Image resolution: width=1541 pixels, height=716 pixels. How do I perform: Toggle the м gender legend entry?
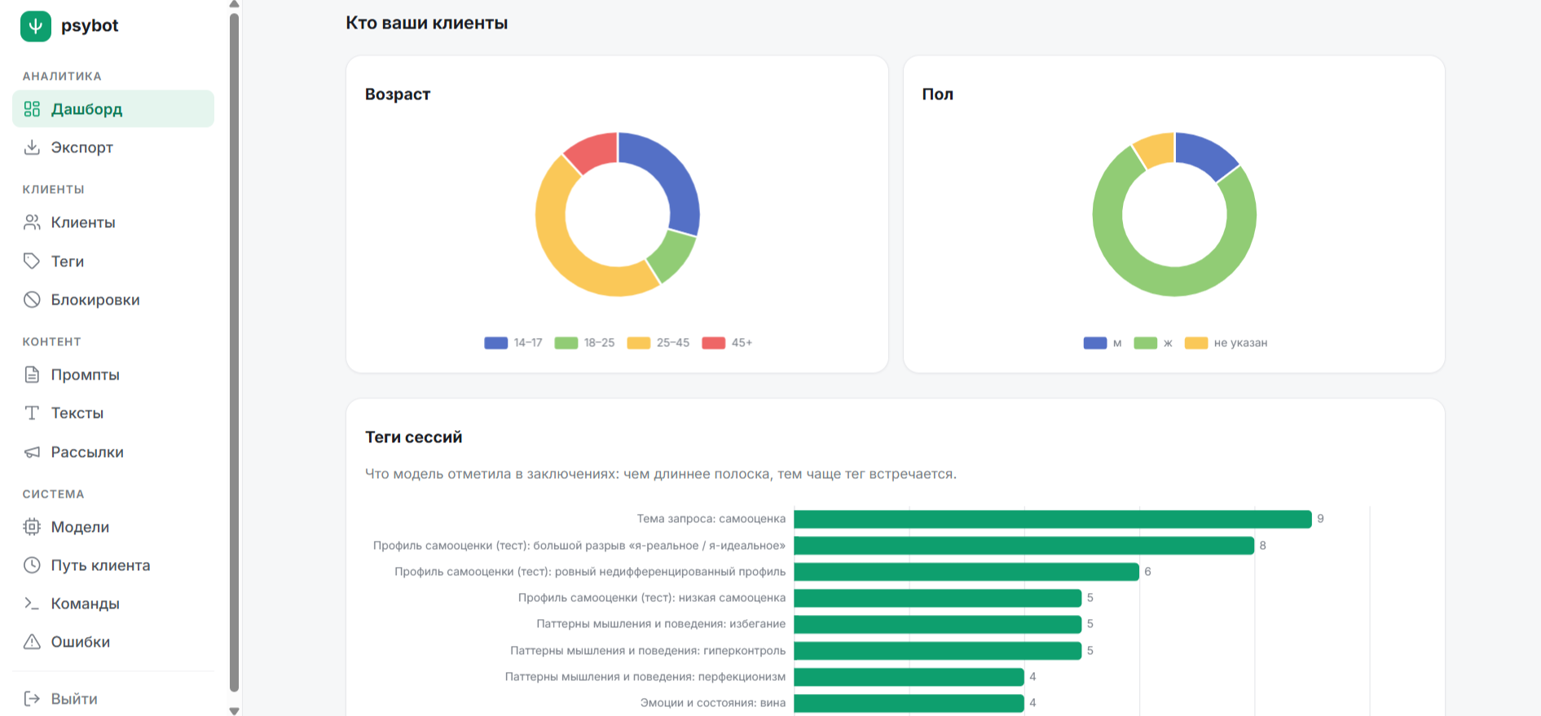tap(1103, 343)
